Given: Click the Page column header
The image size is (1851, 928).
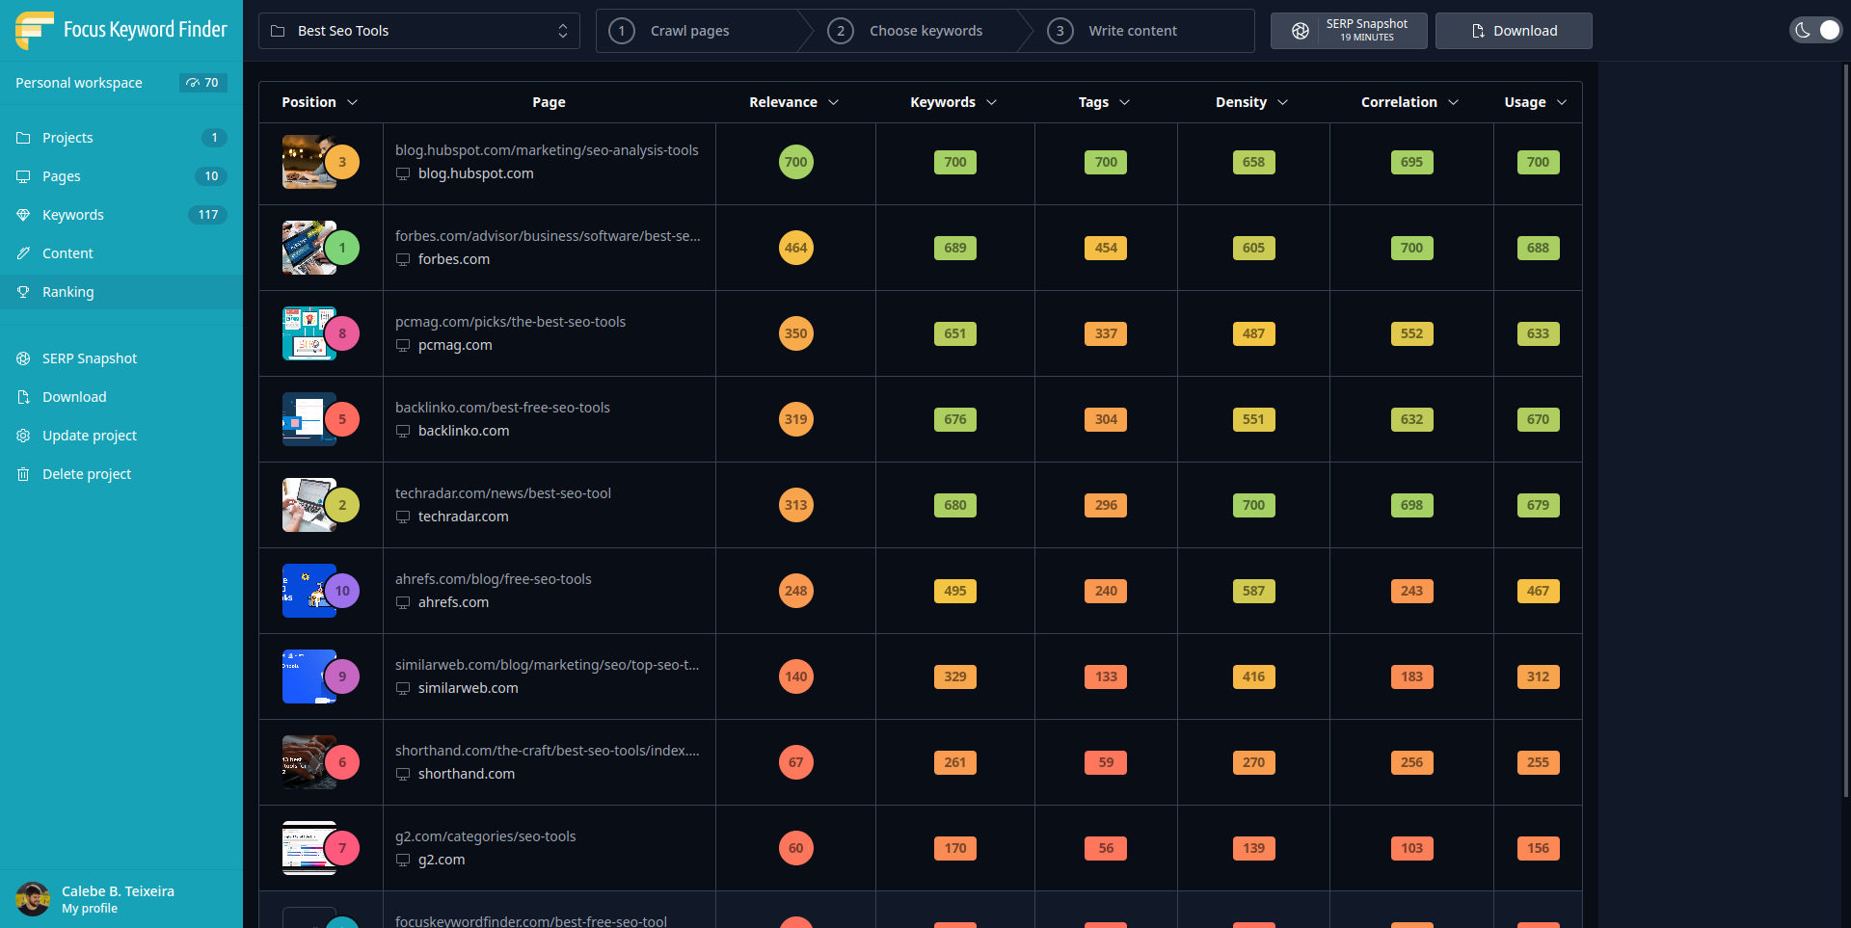Looking at the screenshot, I should pyautogui.click(x=549, y=102).
